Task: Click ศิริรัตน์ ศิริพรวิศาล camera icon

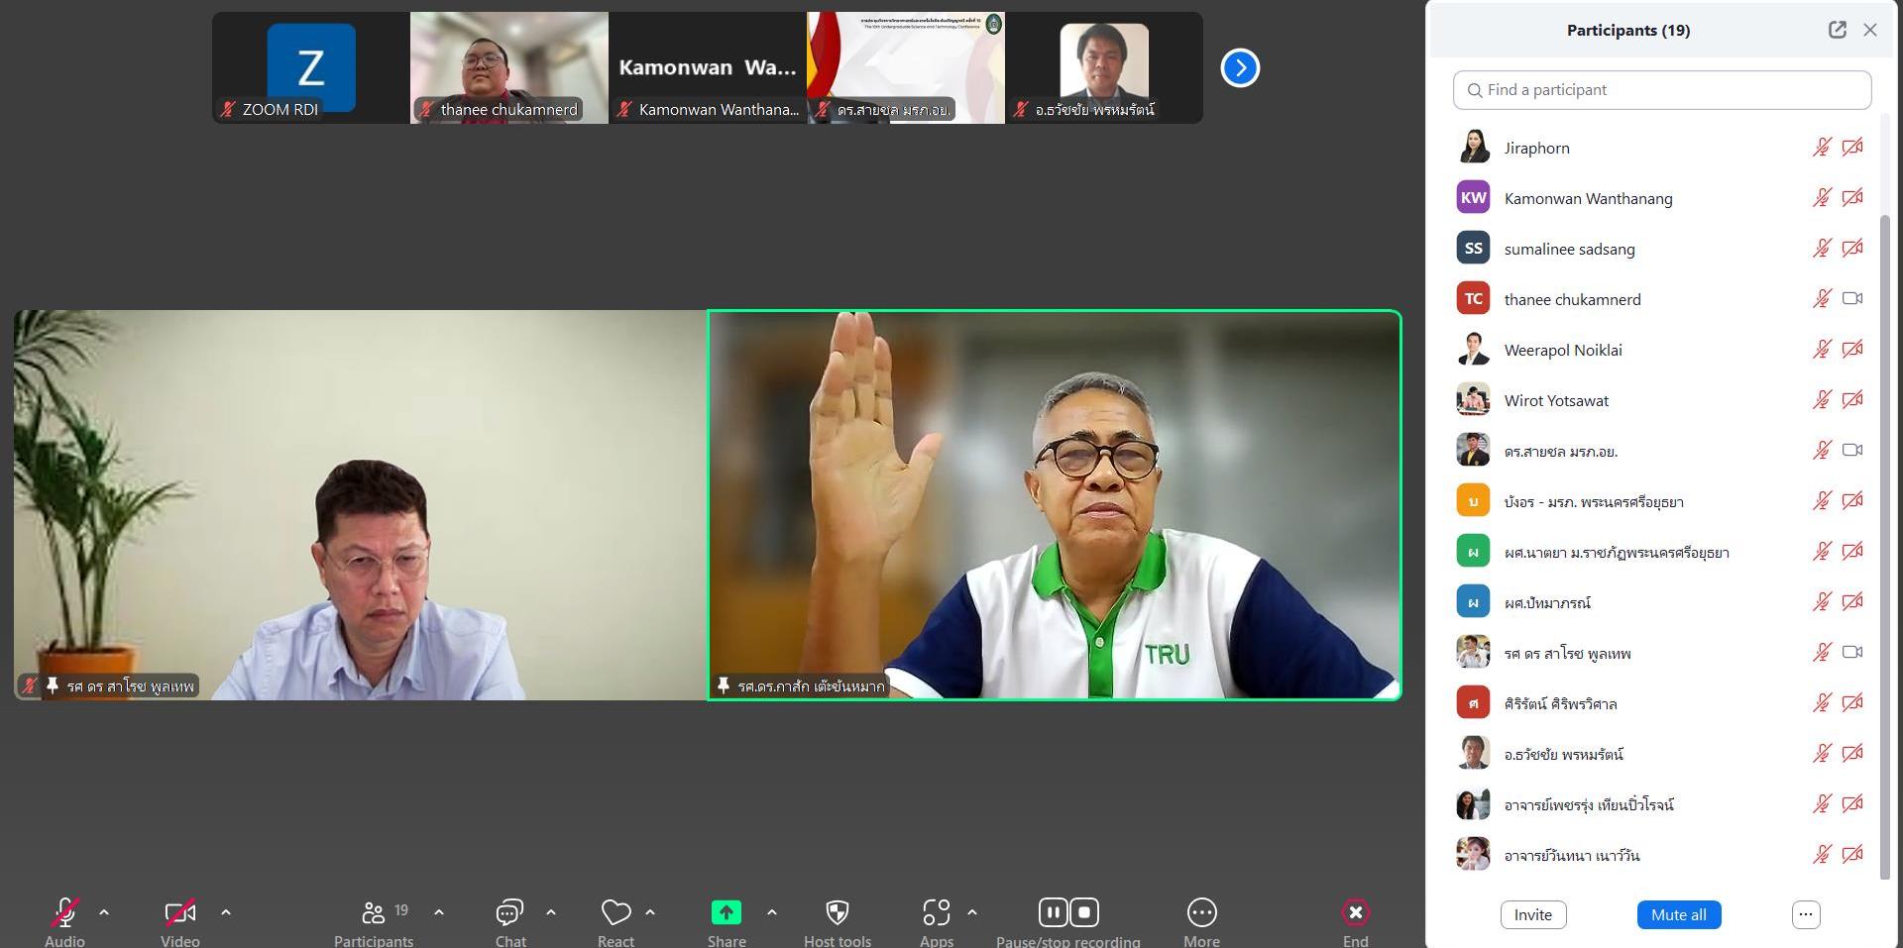Action: pyautogui.click(x=1852, y=703)
